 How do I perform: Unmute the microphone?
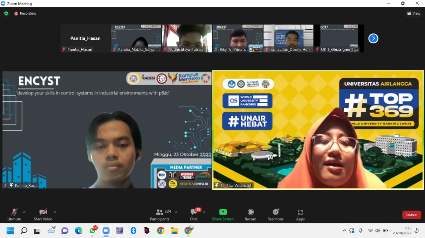(x=14, y=214)
